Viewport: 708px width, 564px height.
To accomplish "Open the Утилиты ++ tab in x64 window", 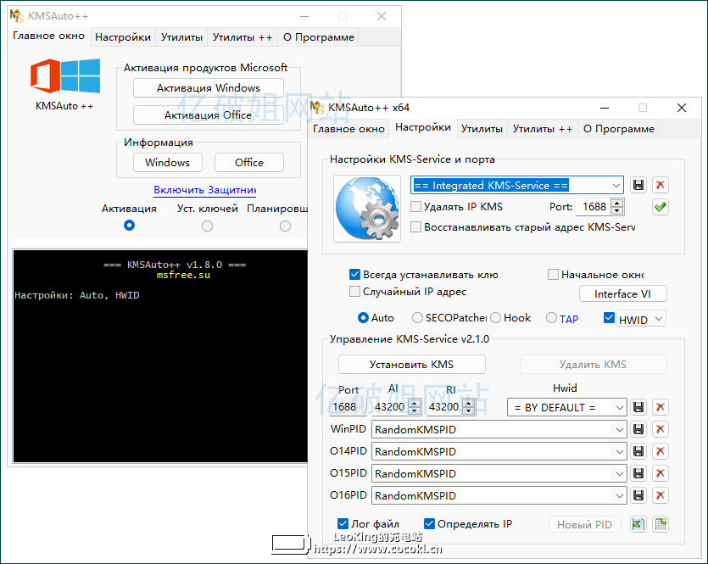I will [x=543, y=129].
